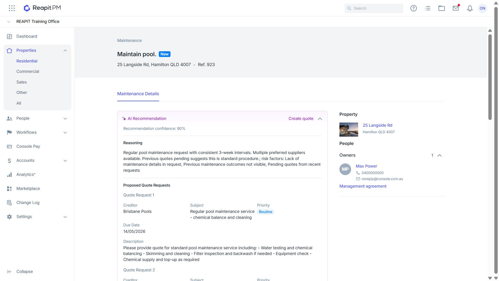
Task: Expand the Settings sidebar section
Action: point(65,217)
